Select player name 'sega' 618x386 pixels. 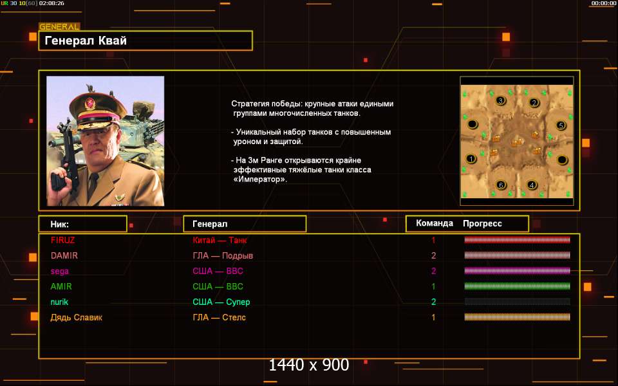tap(59, 271)
